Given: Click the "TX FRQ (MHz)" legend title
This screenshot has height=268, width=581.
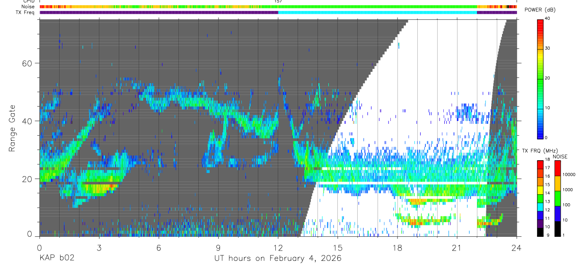Looking at the screenshot, I should 539,150.
